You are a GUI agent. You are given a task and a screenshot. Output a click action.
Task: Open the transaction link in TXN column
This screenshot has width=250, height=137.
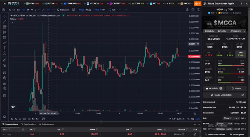195,134
